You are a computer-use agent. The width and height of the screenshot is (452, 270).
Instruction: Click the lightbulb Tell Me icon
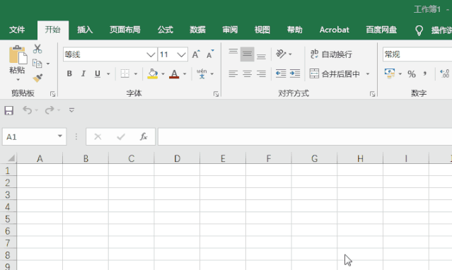[x=419, y=30]
